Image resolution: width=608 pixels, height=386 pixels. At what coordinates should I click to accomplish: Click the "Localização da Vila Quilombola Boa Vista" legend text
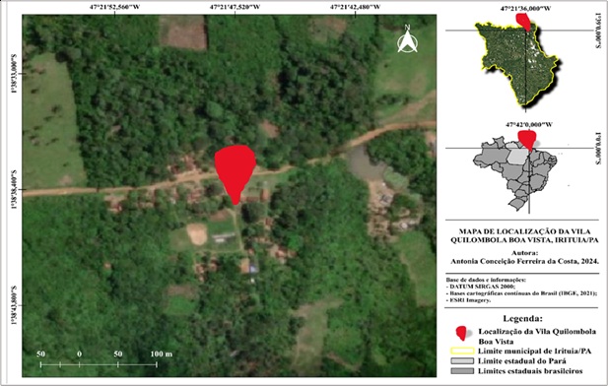pyautogui.click(x=537, y=337)
